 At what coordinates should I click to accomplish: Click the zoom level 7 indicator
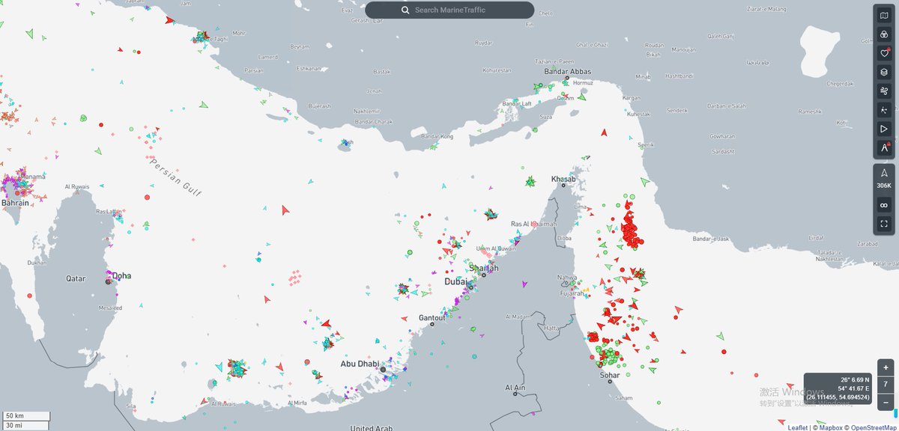(886, 385)
